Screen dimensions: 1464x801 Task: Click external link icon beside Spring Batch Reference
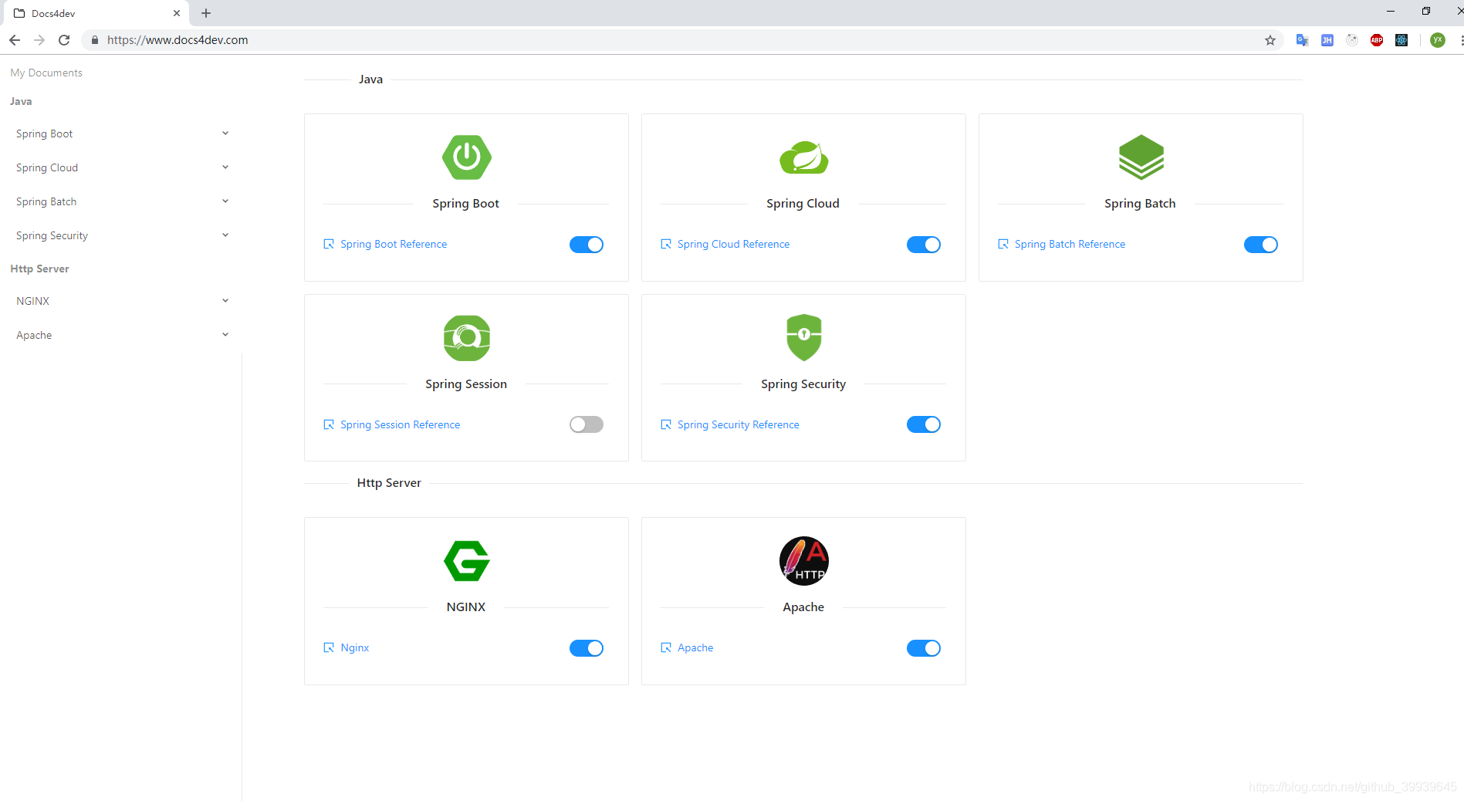click(x=1003, y=244)
